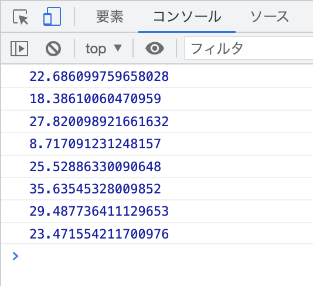Activate the element inspector arrow icon
The image size is (313, 286).
click(21, 17)
